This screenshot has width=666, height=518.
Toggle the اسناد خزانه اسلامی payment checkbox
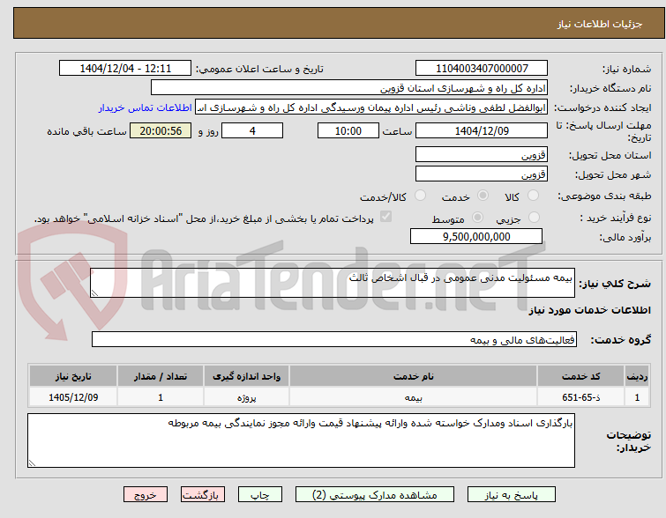tap(385, 217)
